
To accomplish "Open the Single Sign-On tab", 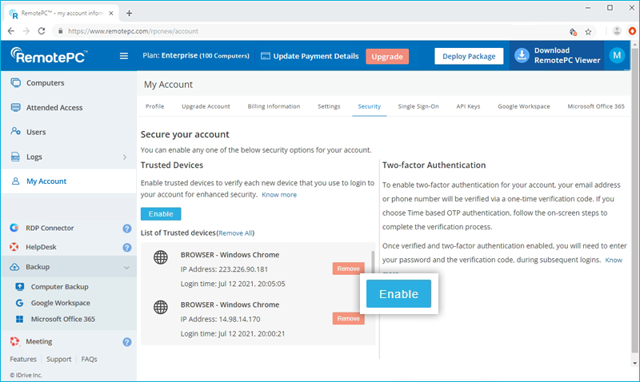I will (418, 106).
